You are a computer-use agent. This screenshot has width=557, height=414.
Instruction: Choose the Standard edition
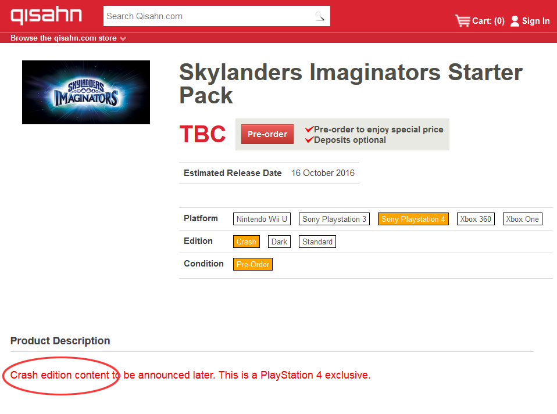click(x=317, y=242)
